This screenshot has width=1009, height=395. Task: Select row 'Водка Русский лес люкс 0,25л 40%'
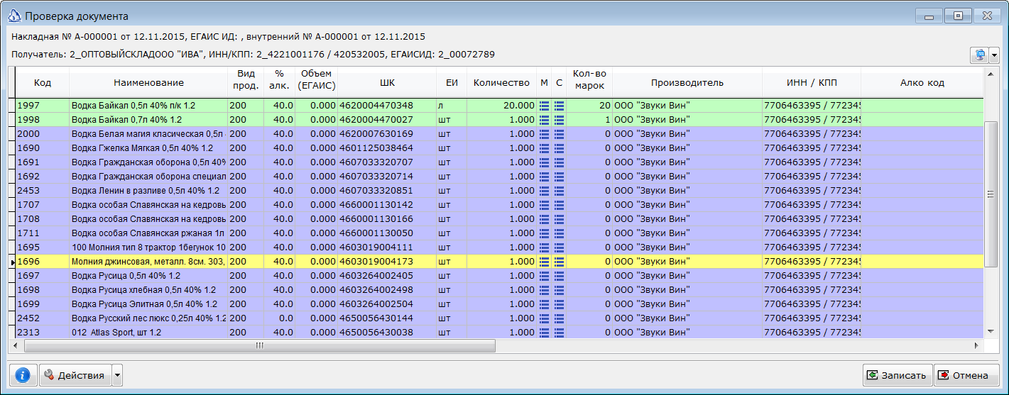click(499, 318)
